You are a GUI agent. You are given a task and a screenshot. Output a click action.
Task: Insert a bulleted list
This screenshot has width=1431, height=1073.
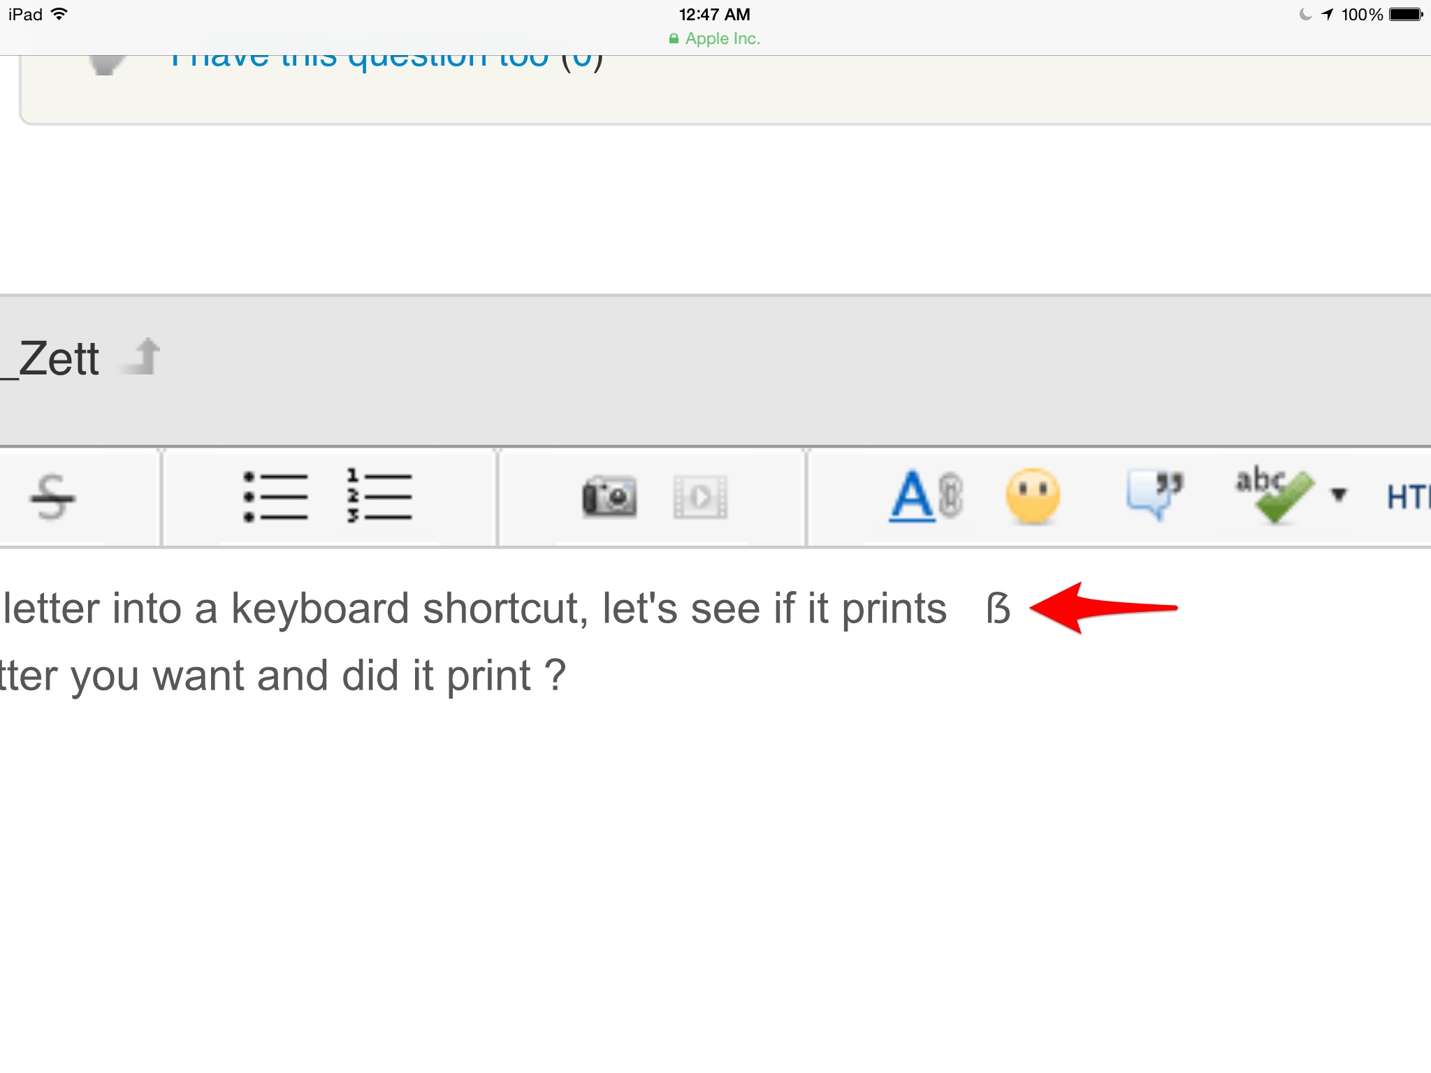point(275,497)
